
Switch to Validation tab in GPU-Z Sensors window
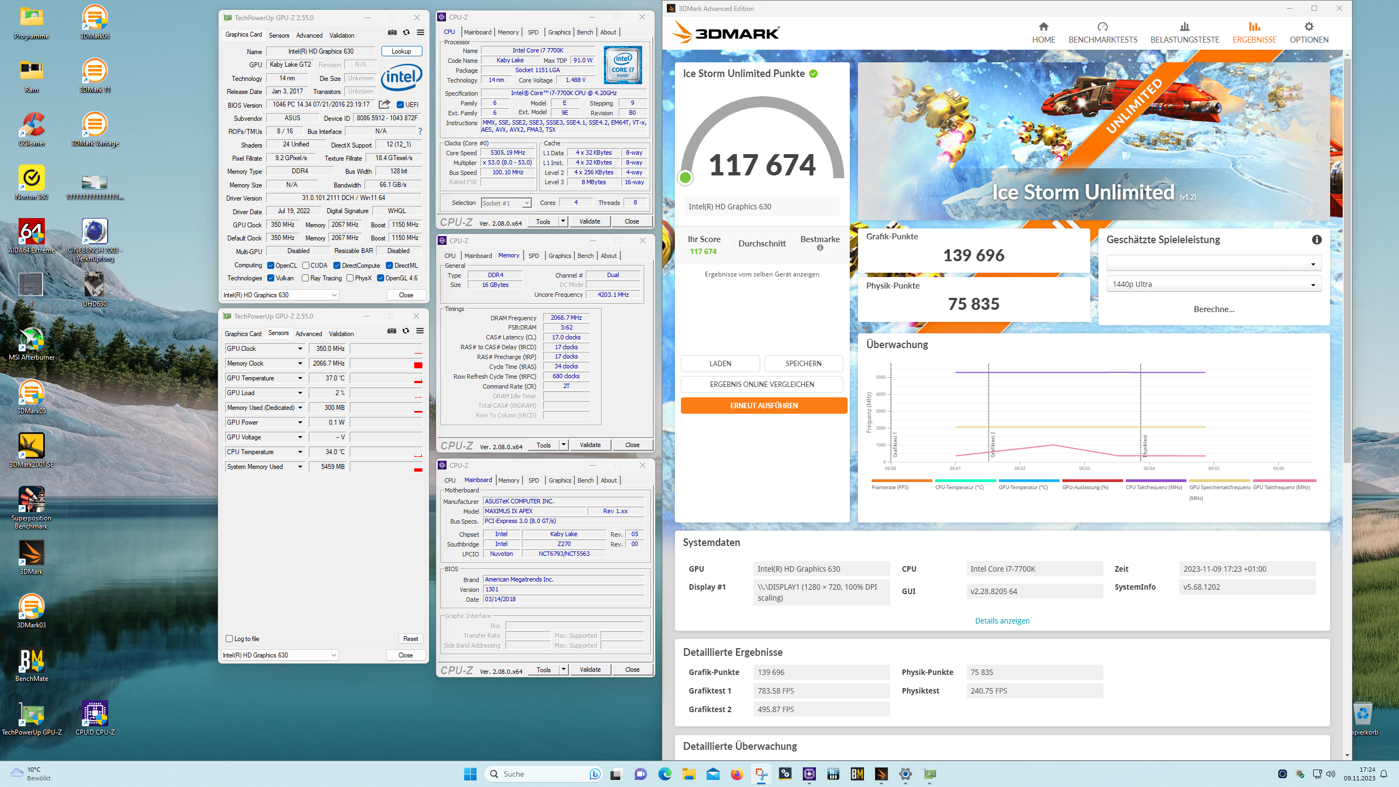[x=341, y=334]
